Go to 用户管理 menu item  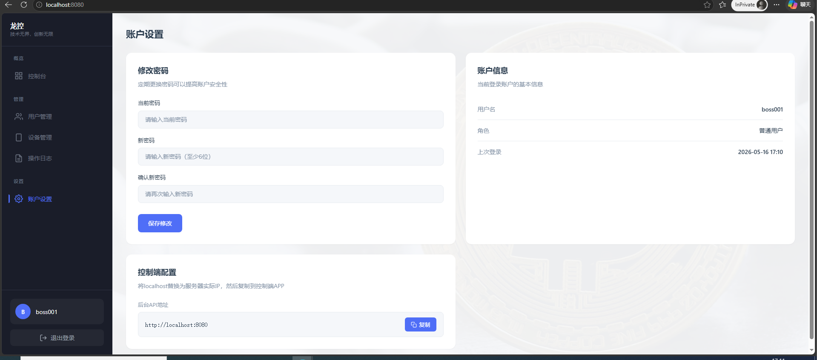(57, 117)
